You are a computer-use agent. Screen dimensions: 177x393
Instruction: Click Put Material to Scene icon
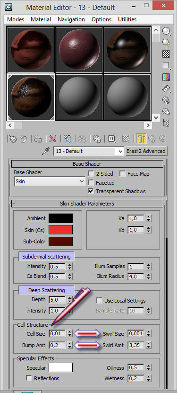[24, 139]
